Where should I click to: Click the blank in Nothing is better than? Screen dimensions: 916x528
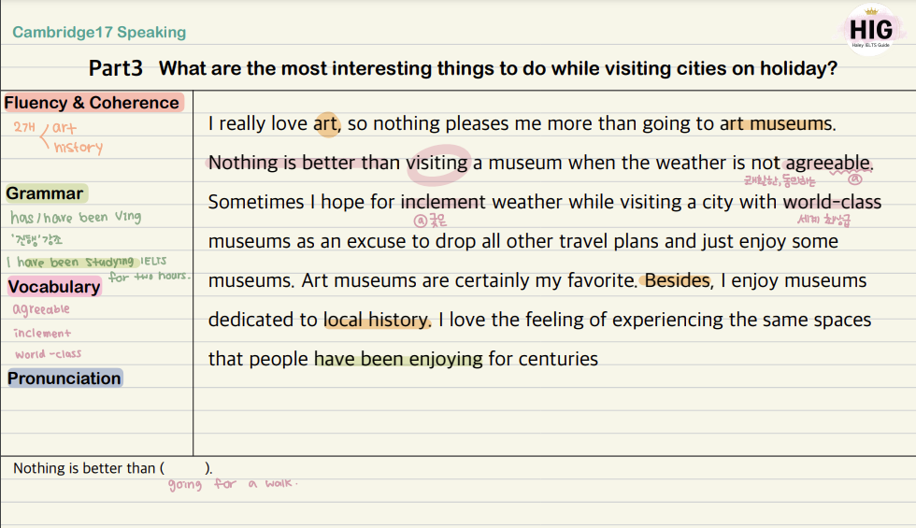pos(185,468)
